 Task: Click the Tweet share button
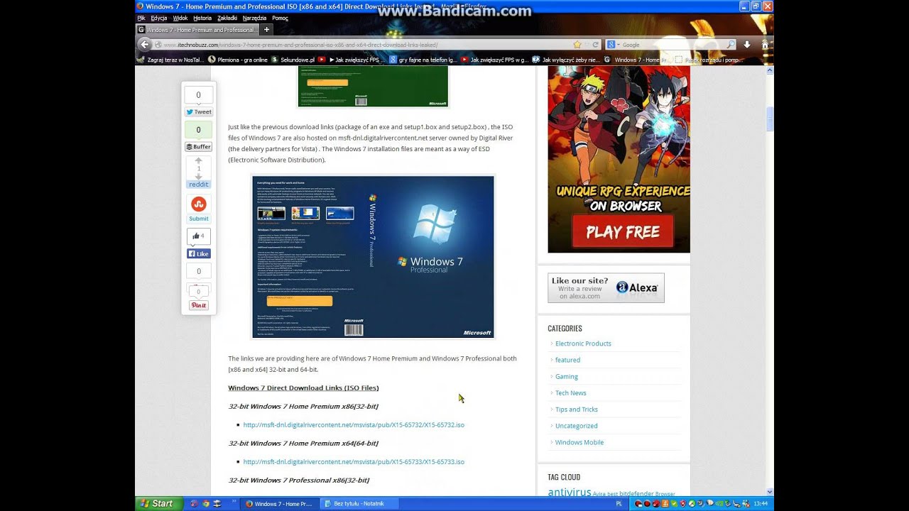199,111
